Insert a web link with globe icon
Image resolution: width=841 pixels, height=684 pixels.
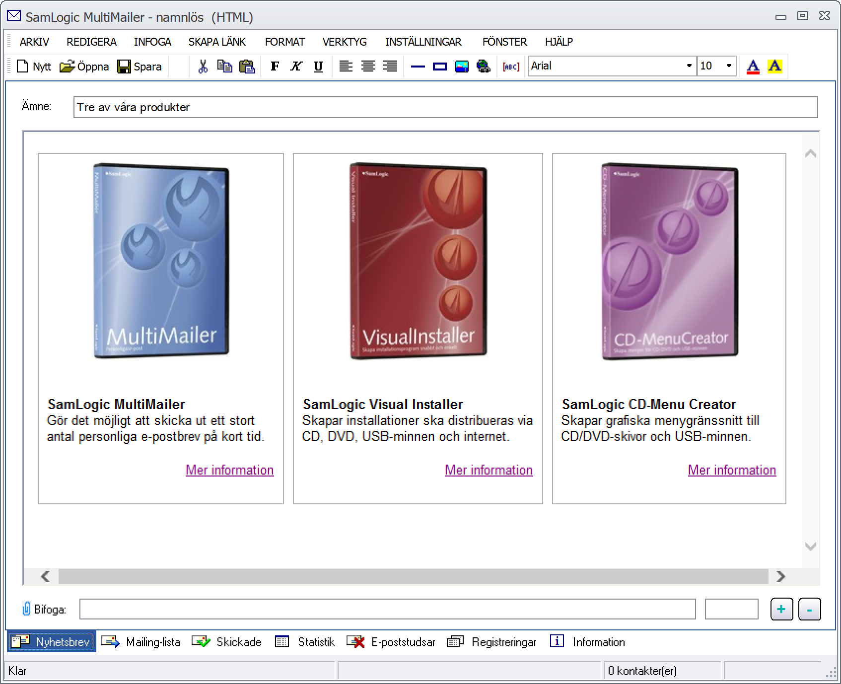coord(483,67)
